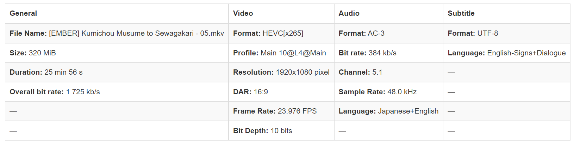Viewport: 574px width, 143px height.
Task: Select the AC-3 audio format cell
Action: click(x=361, y=33)
